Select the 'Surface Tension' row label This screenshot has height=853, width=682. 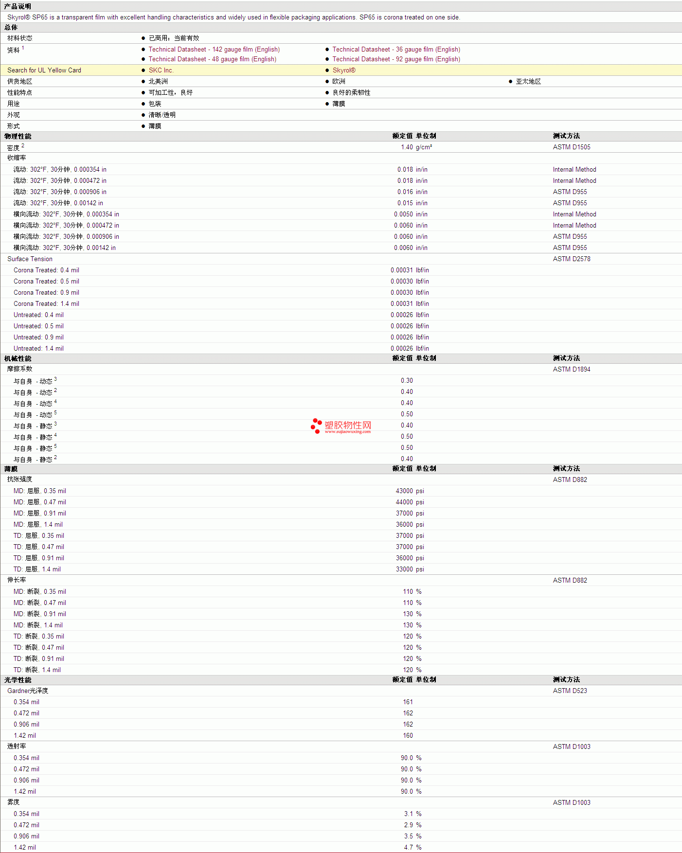(30, 259)
